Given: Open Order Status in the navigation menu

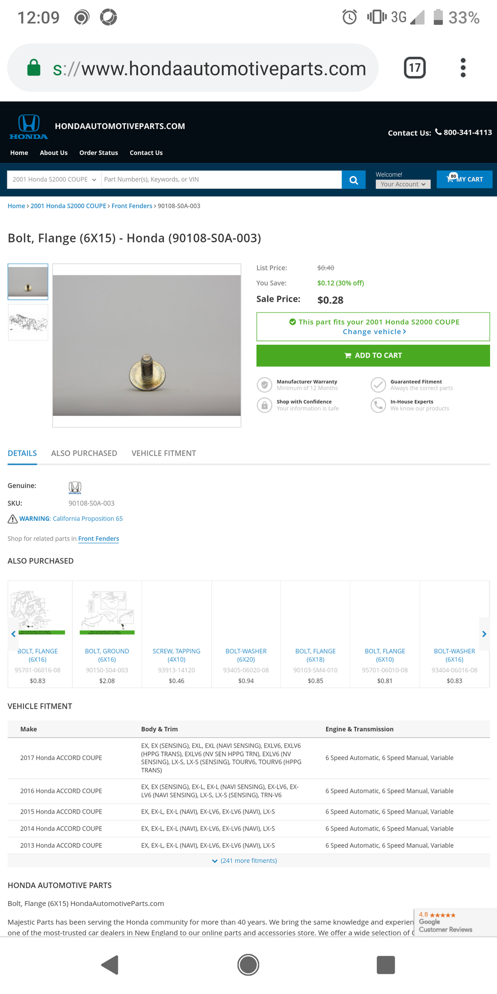Looking at the screenshot, I should coord(98,153).
